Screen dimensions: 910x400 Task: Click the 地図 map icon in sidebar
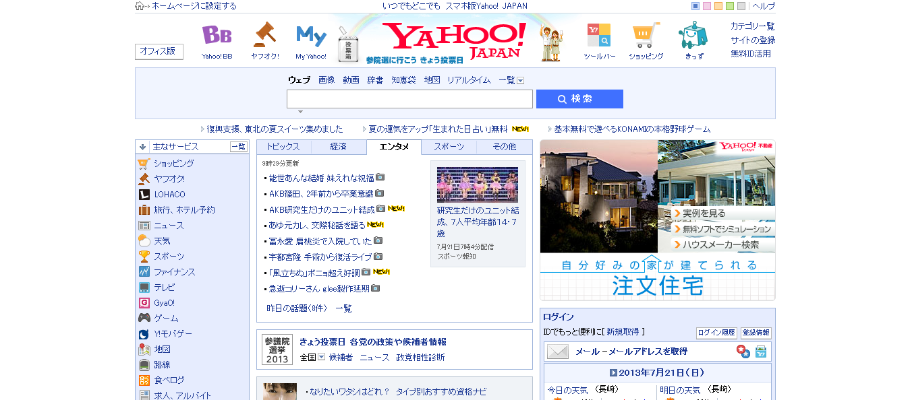(x=144, y=349)
